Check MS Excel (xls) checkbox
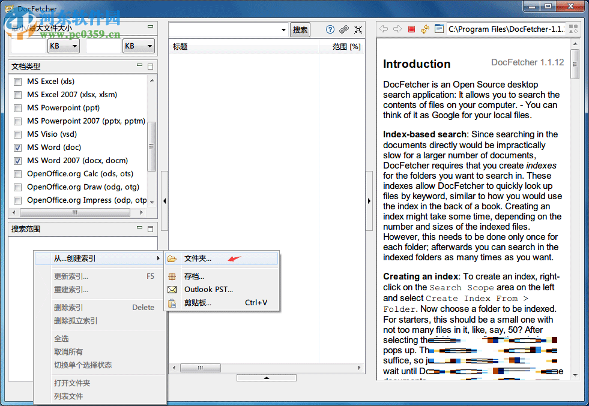589x406 pixels. 17,82
